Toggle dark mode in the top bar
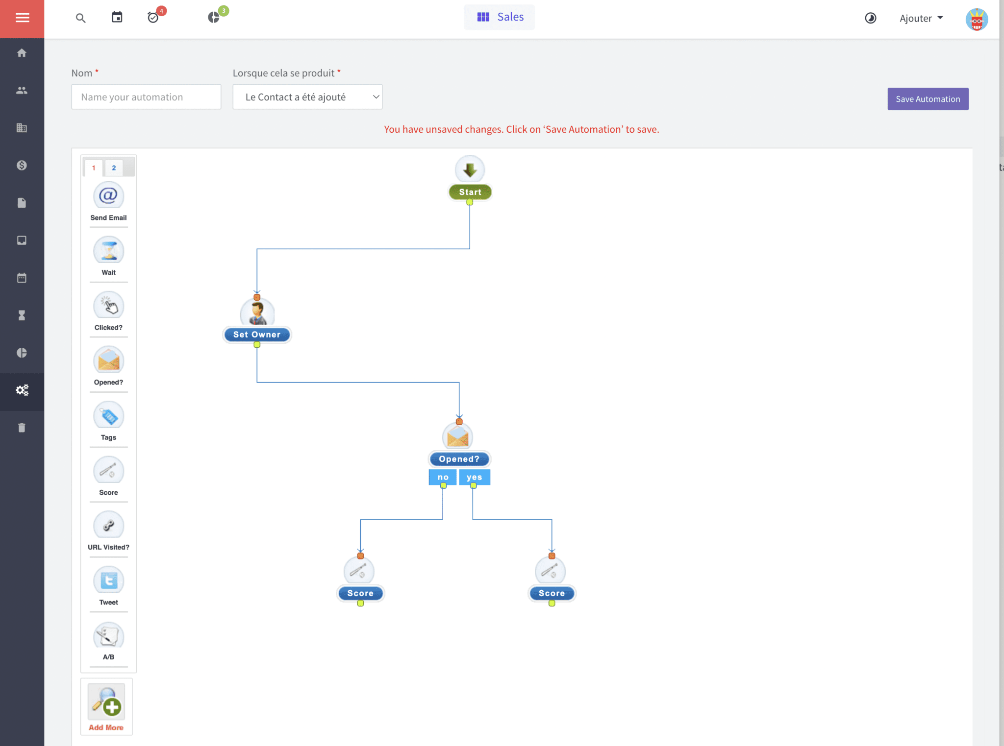1004x746 pixels. [x=870, y=18]
